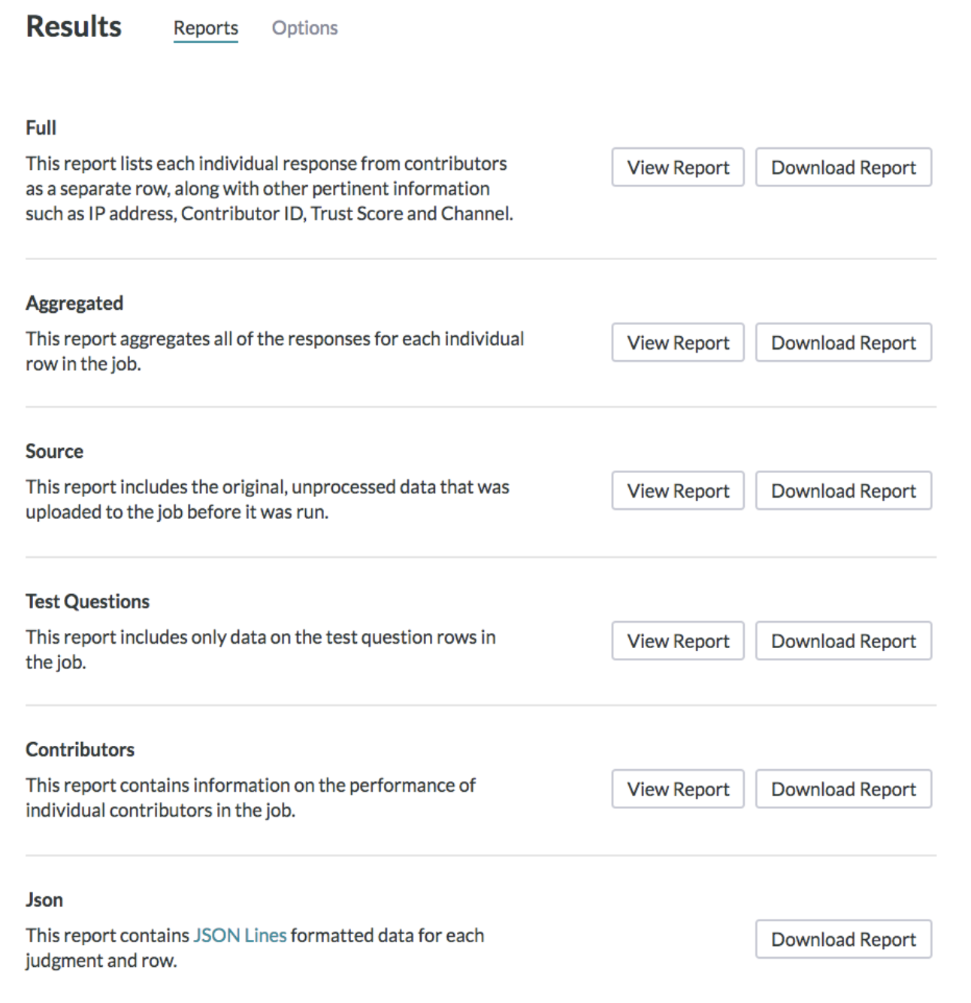The image size is (971, 1003).
Task: Download the Contributors report
Action: pyautogui.click(x=843, y=789)
